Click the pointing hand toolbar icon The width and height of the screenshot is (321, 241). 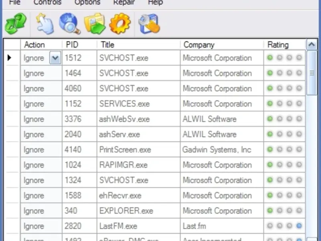click(45, 24)
